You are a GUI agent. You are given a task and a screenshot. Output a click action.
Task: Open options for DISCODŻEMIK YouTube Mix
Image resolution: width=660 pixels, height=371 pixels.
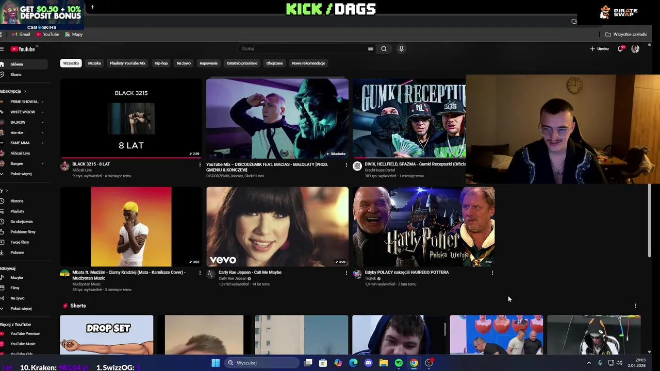pos(346,165)
